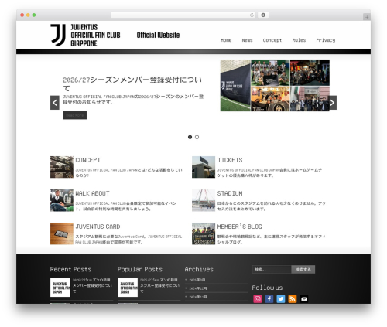Click the Popular Posts widget heading

pos(140,269)
